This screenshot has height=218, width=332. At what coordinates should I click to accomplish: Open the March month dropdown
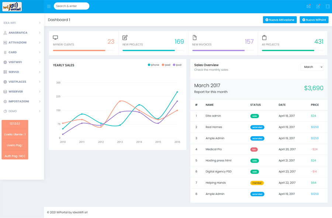[312, 67]
